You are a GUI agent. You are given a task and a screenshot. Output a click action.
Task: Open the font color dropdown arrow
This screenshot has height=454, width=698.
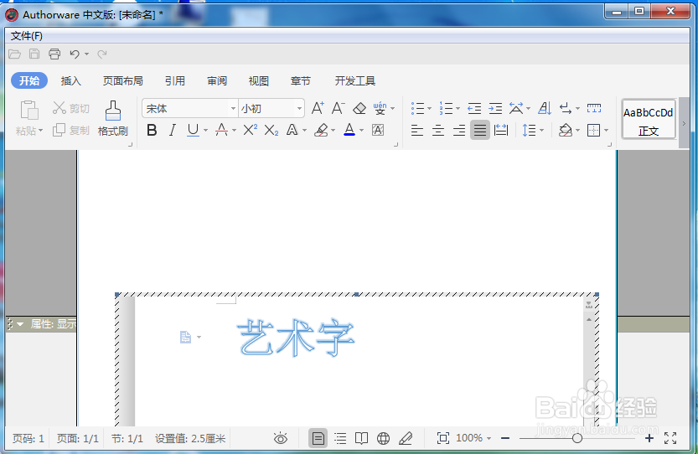361,131
